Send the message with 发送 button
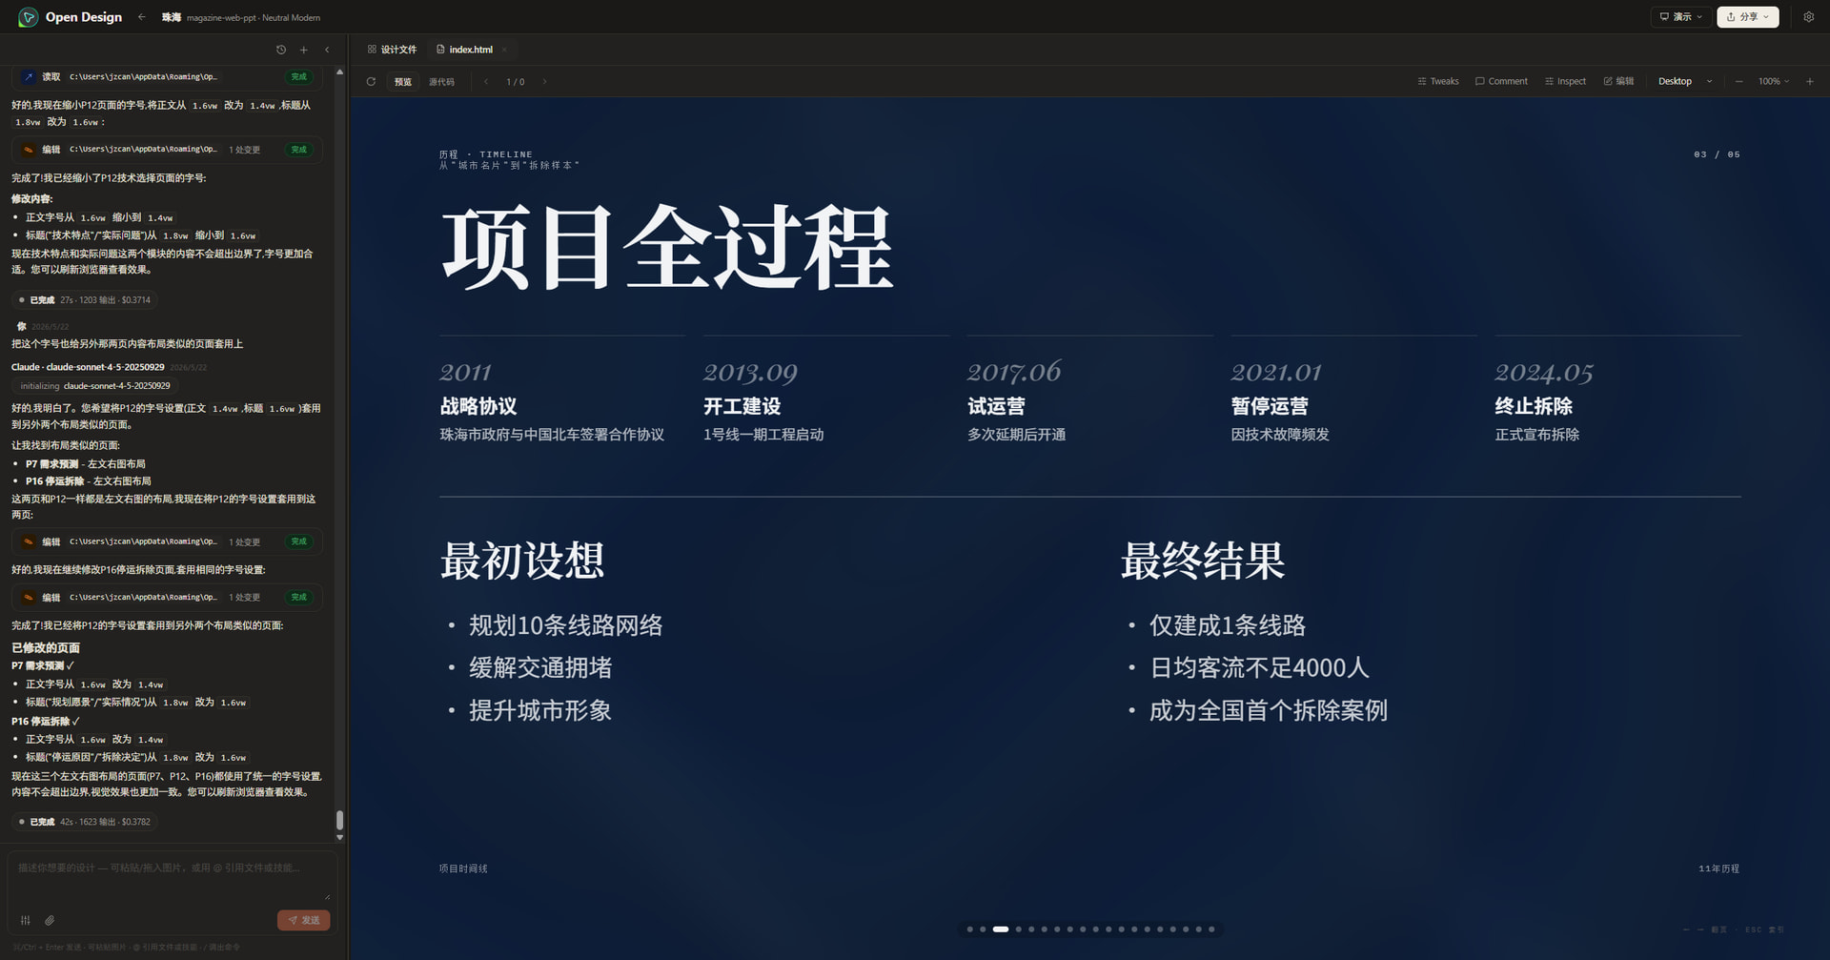 click(x=304, y=920)
